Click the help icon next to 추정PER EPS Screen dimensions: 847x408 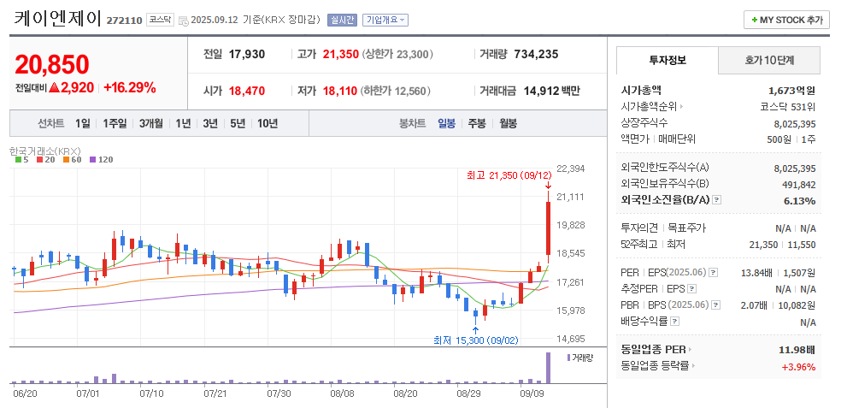pos(692,288)
